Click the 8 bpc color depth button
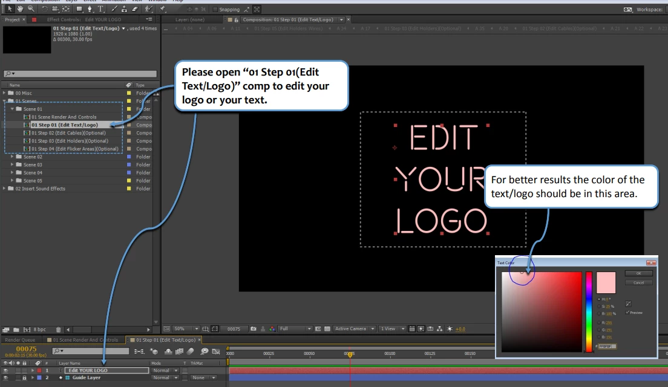This screenshot has width=668, height=387. [39, 330]
